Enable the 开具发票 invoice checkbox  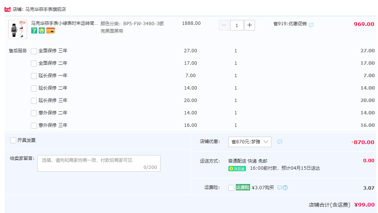[x=13, y=140]
